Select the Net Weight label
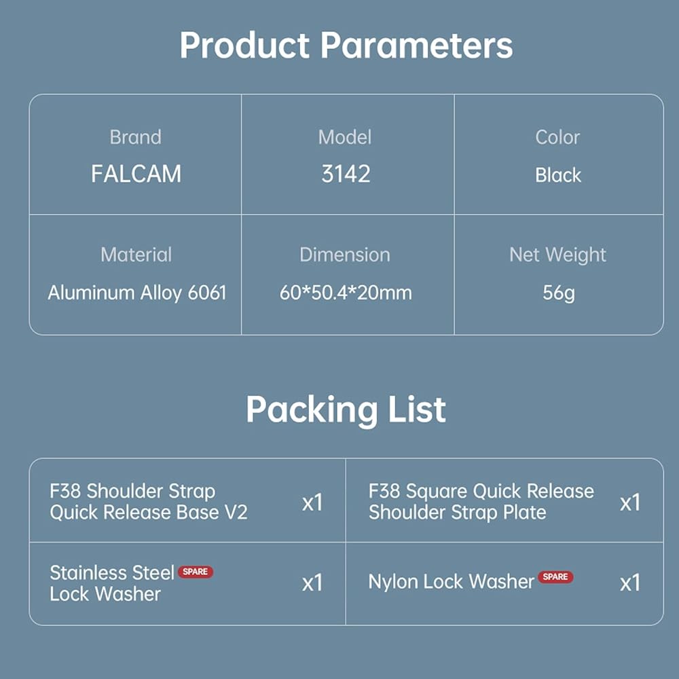Screen dimensions: 679x679 [557, 255]
